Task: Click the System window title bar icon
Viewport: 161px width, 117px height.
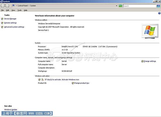Action: [1, 1]
